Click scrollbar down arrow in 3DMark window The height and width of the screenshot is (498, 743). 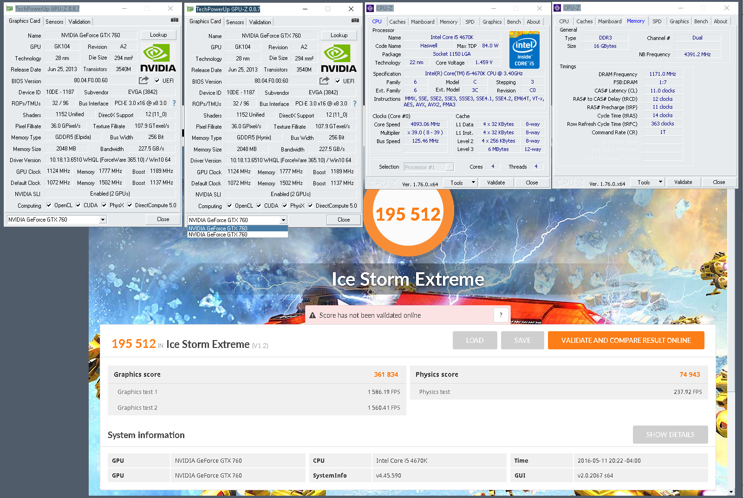coord(731,492)
